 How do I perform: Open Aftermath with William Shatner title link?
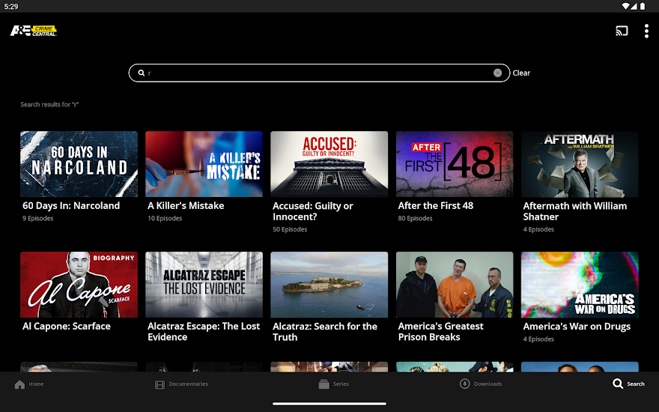[x=574, y=211]
